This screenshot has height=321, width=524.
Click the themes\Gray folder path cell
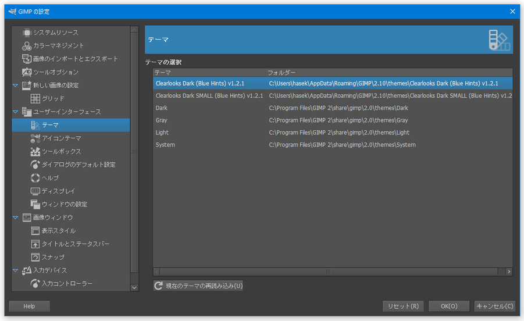338,120
